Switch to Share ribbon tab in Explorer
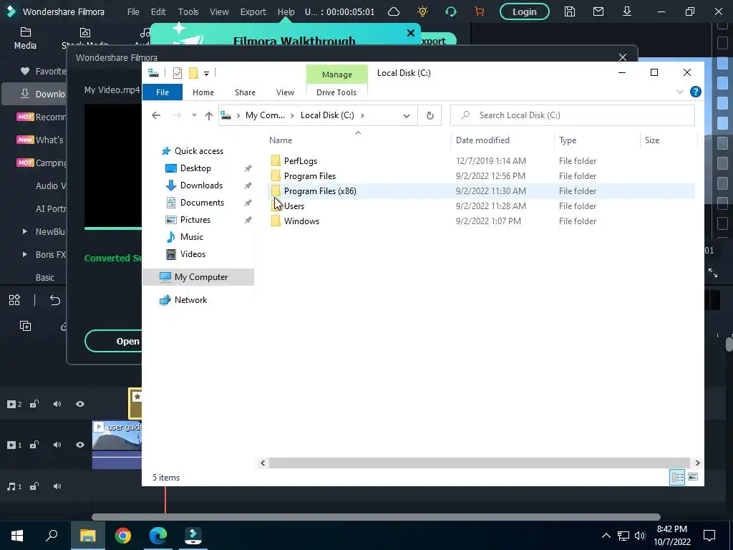Viewport: 733px width, 550px height. click(x=245, y=92)
